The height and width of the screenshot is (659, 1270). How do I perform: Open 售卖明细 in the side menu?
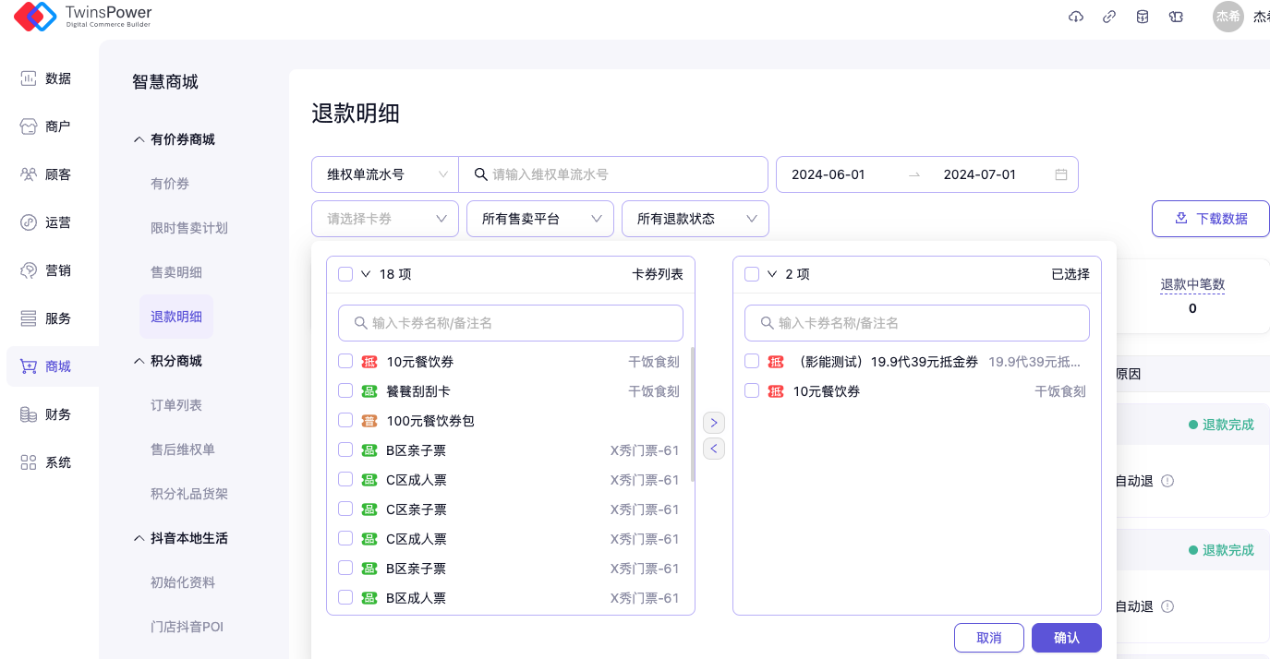(x=176, y=272)
